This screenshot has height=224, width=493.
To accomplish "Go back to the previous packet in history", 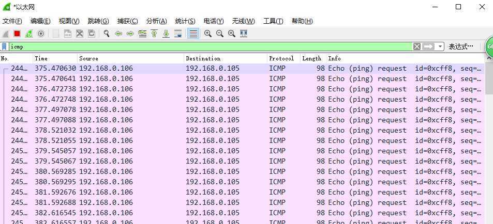I will 118,34.
